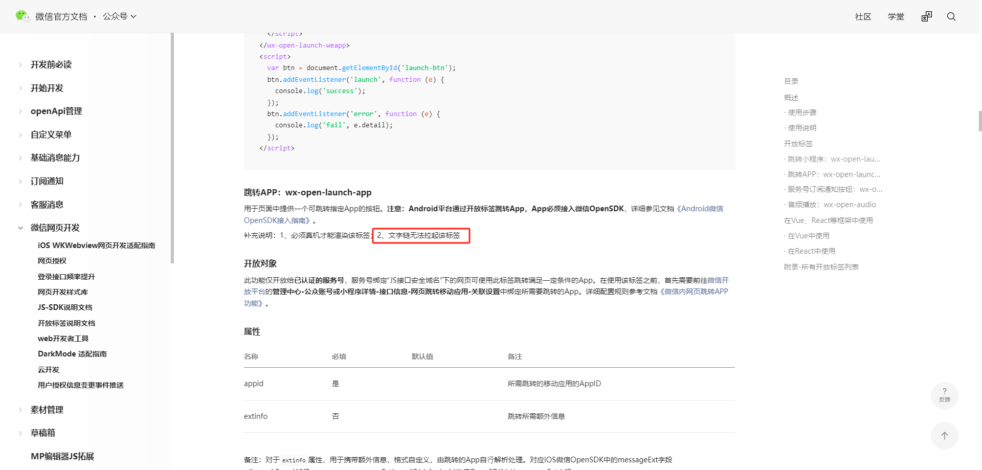Open the 网页授权 page
The image size is (982, 470).
tap(52, 261)
